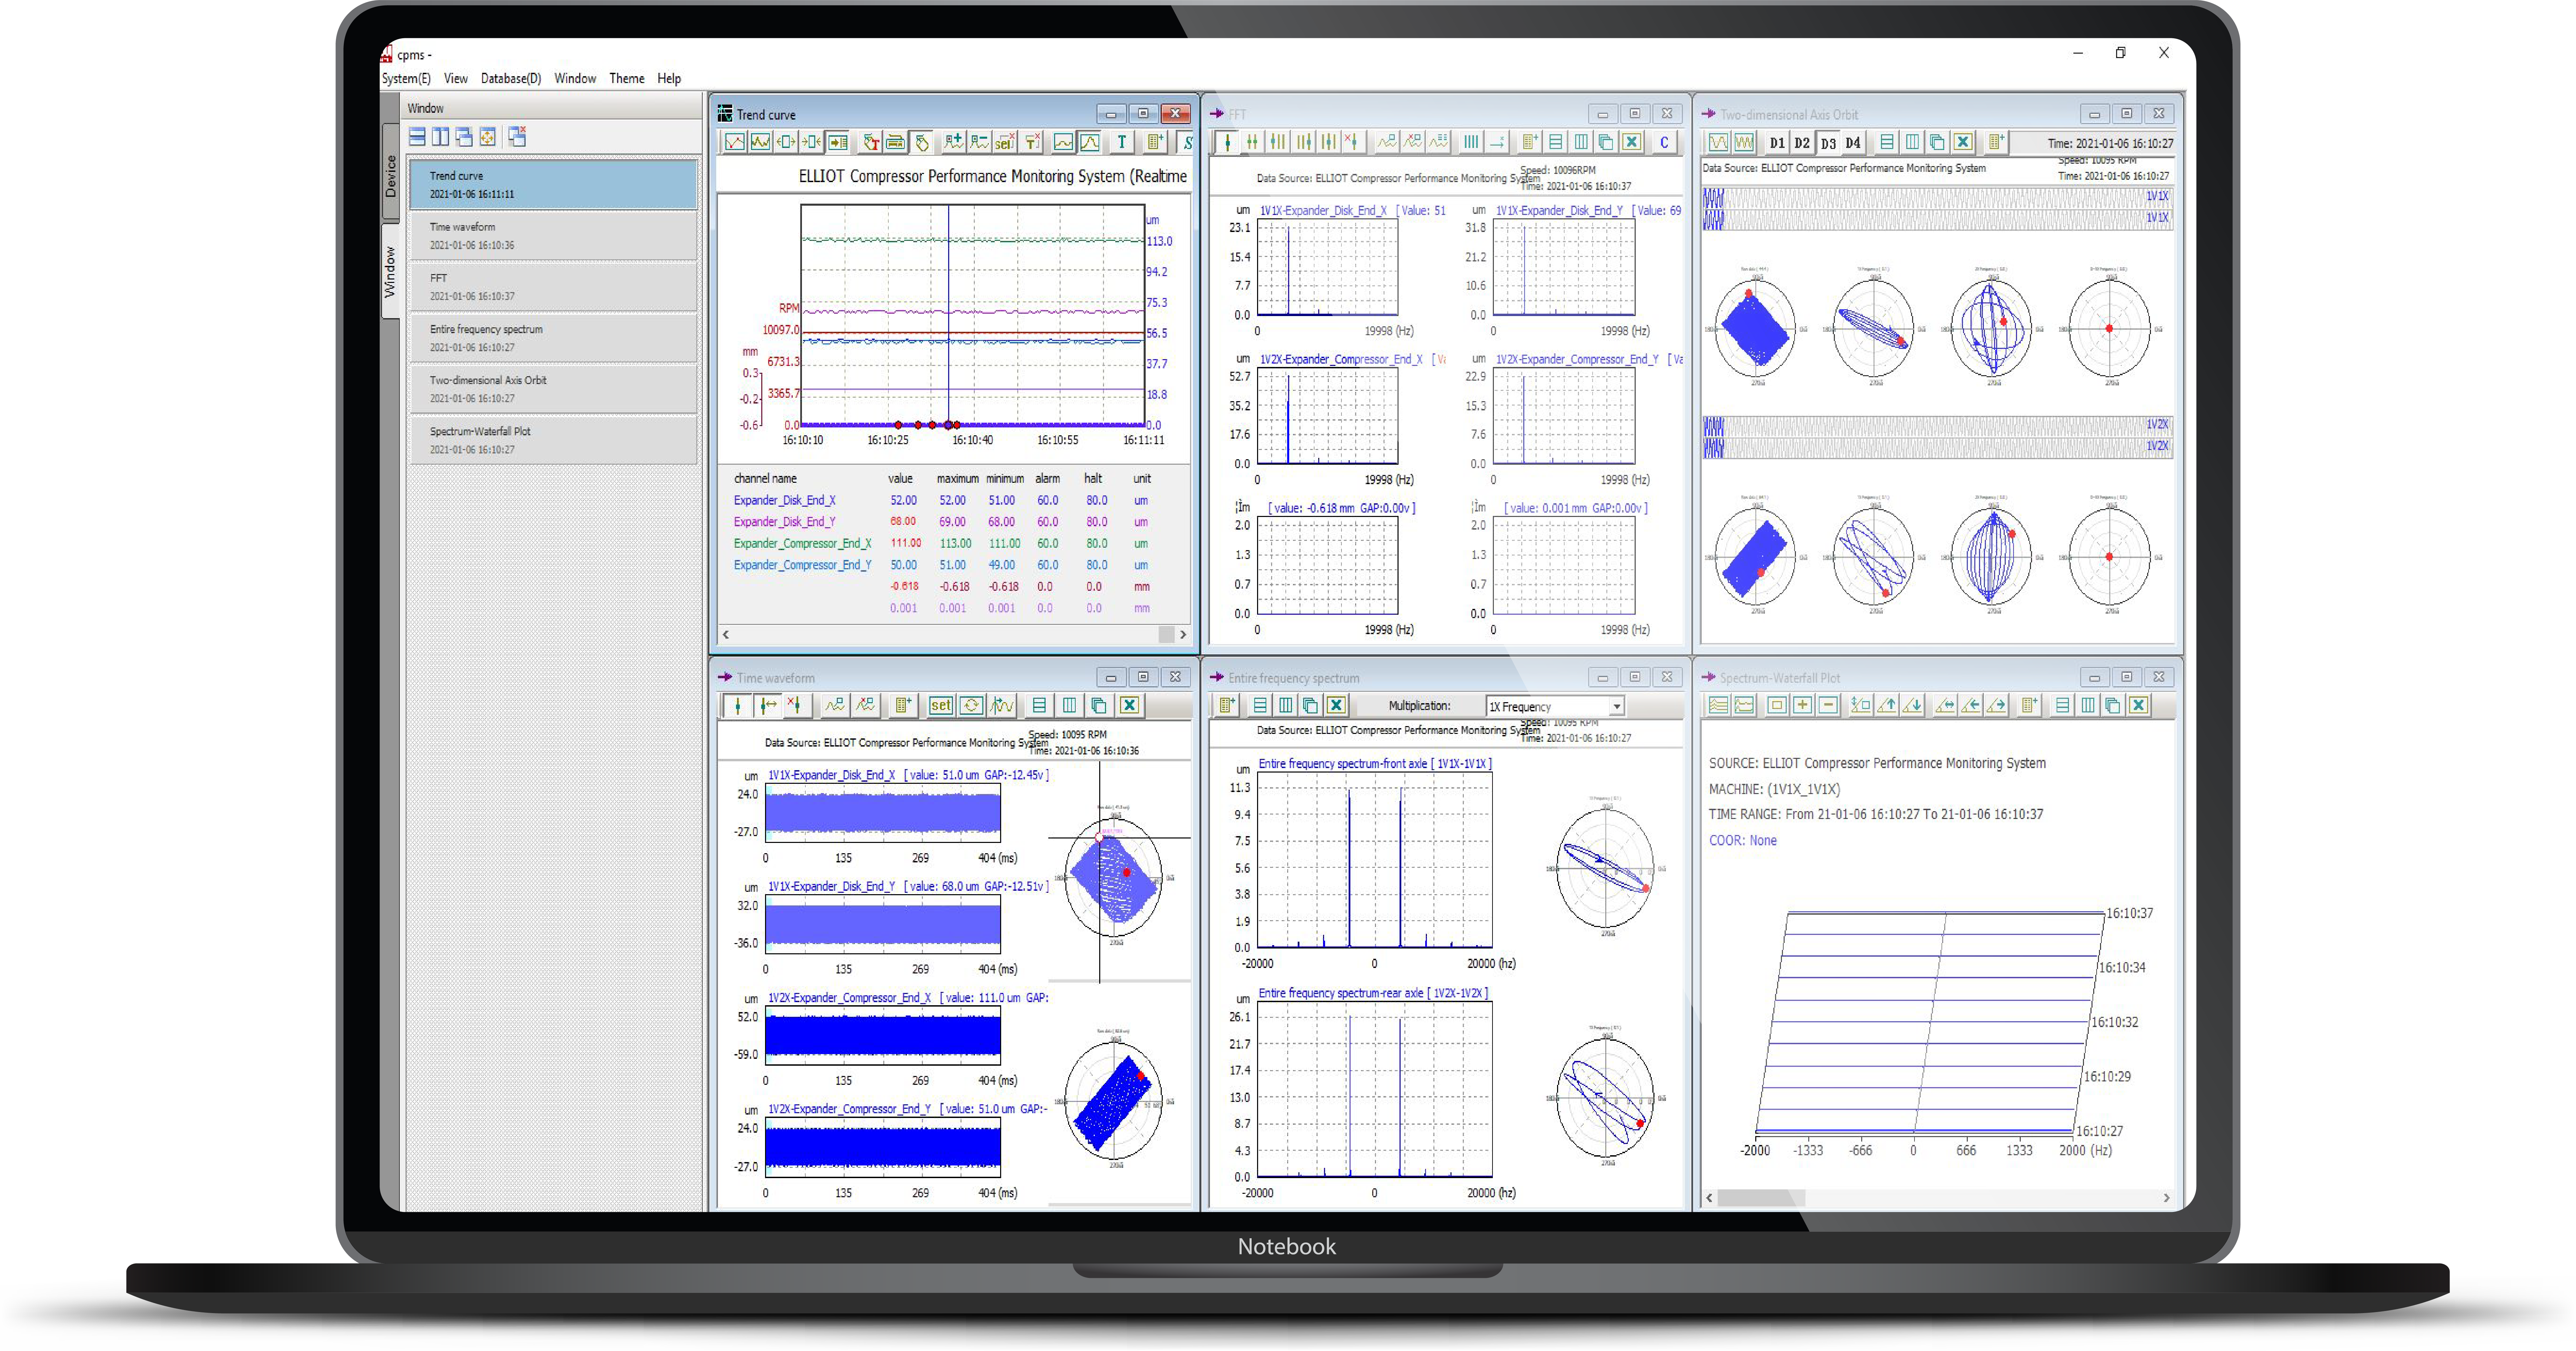Click 'Entire frequency spectrum-front axle' label
Image resolution: width=2576 pixels, height=1351 pixels.
pos(1342,764)
